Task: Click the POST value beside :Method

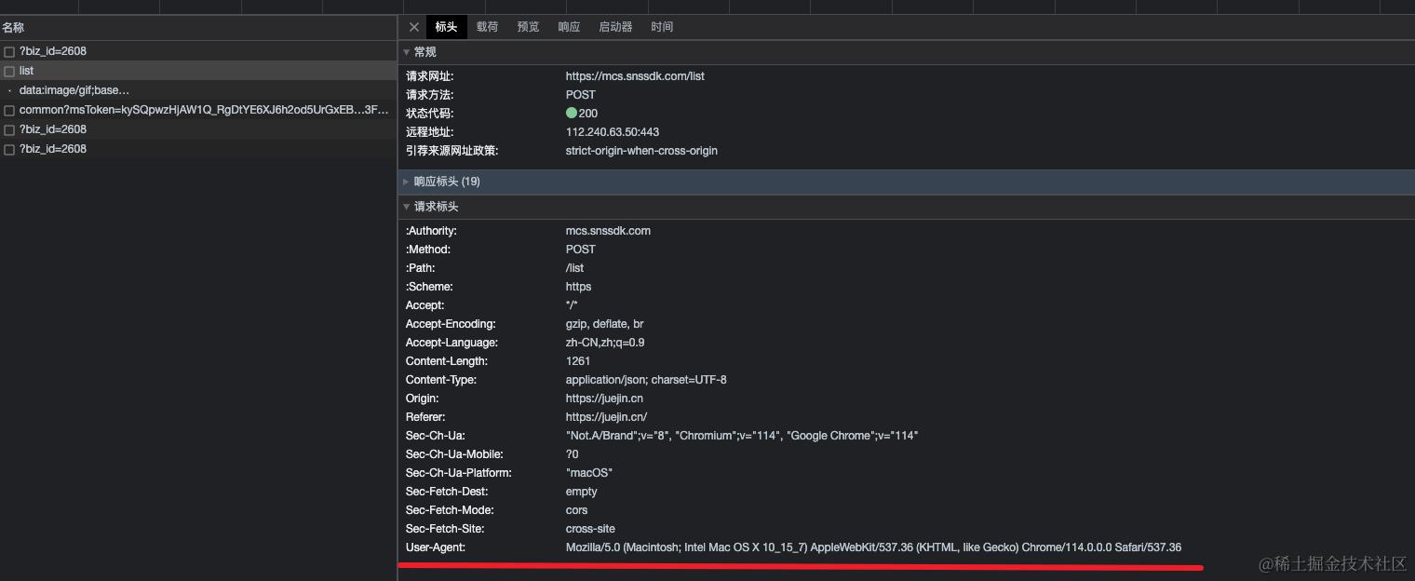Action: (x=581, y=250)
